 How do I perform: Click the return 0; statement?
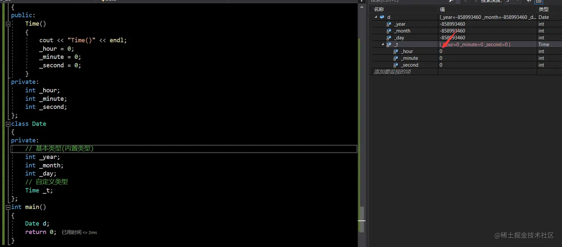click(41, 232)
